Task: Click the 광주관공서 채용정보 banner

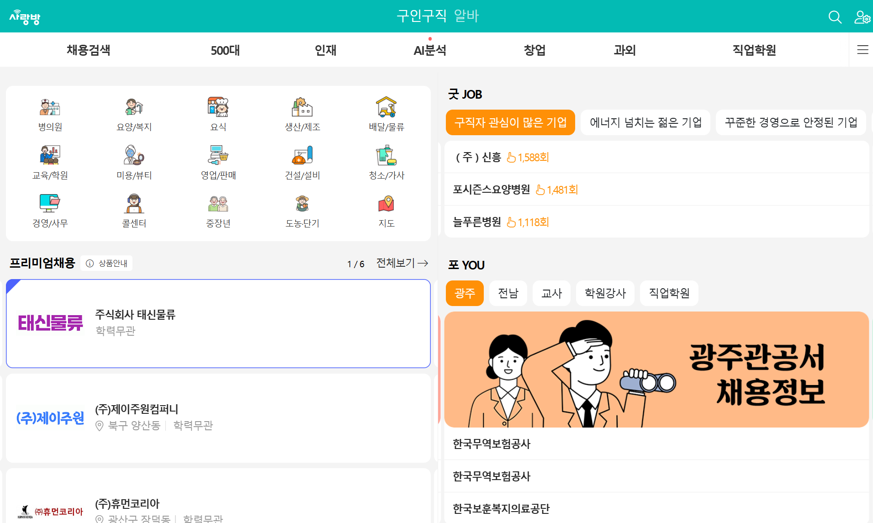Action: pyautogui.click(x=656, y=370)
